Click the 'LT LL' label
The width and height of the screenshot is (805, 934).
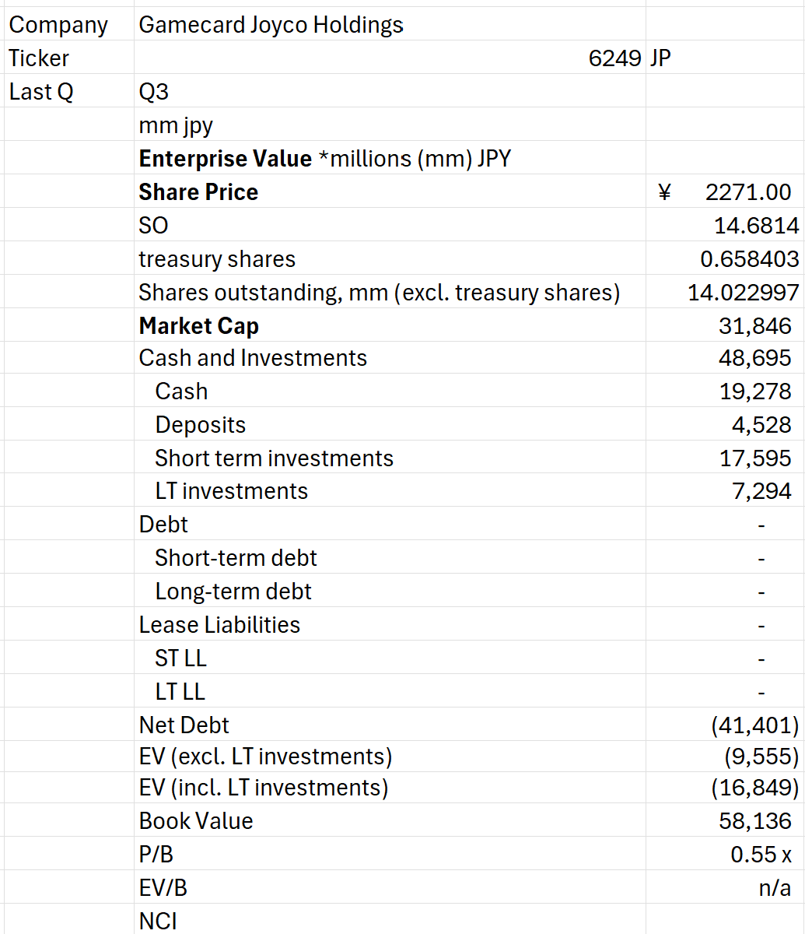[180, 692]
